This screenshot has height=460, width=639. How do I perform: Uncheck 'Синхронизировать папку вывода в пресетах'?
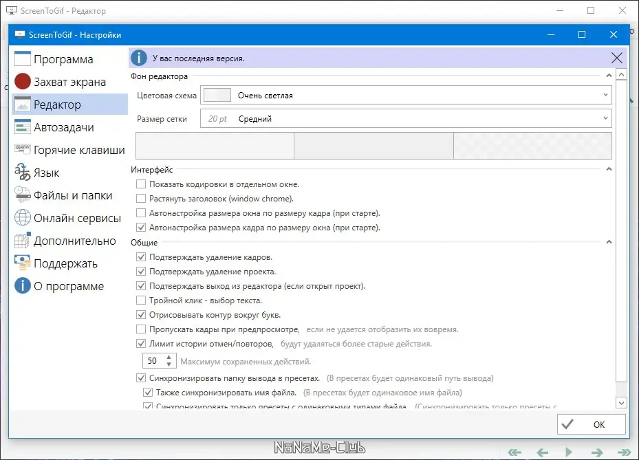pos(141,378)
